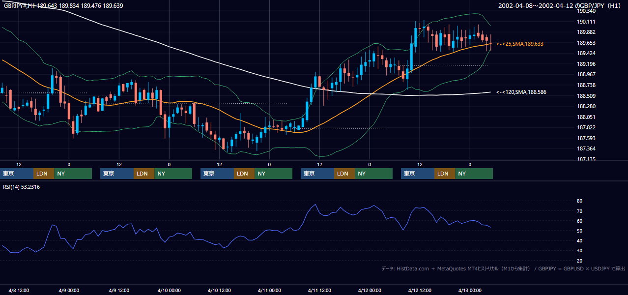The width and height of the screenshot is (628, 295).
Task: Click the RSI 60 level label
Action: 579,221
